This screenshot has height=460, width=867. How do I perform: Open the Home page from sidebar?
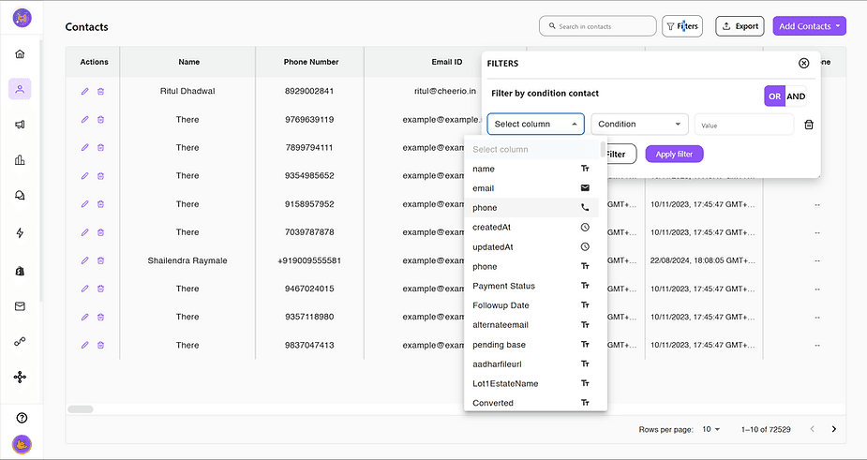[20, 54]
